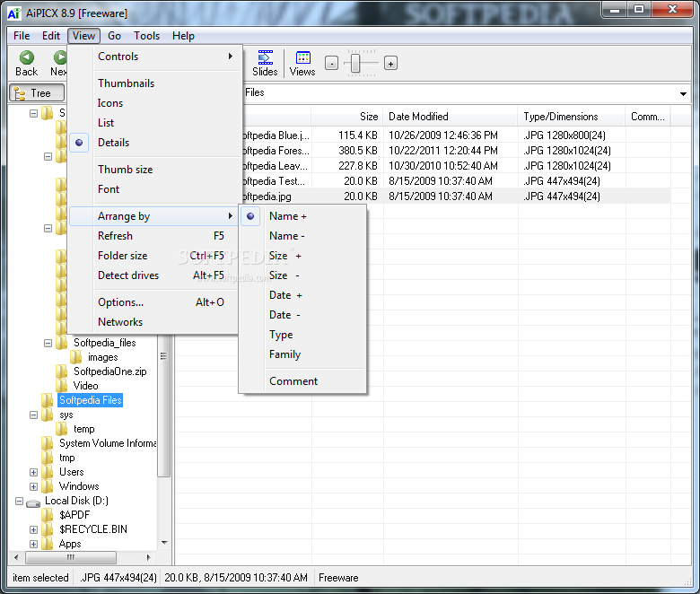This screenshot has height=594, width=700.
Task: Click the Local Disk (D:) drive icon
Action: (x=33, y=502)
